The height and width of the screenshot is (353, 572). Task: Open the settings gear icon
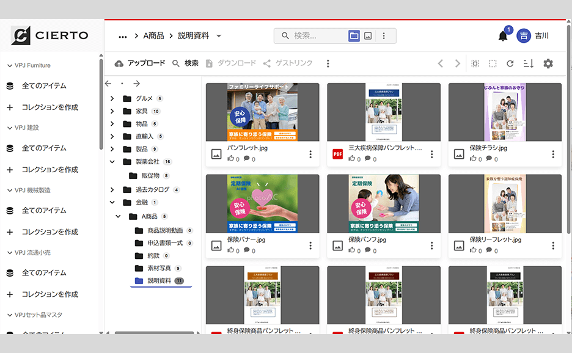click(x=548, y=63)
